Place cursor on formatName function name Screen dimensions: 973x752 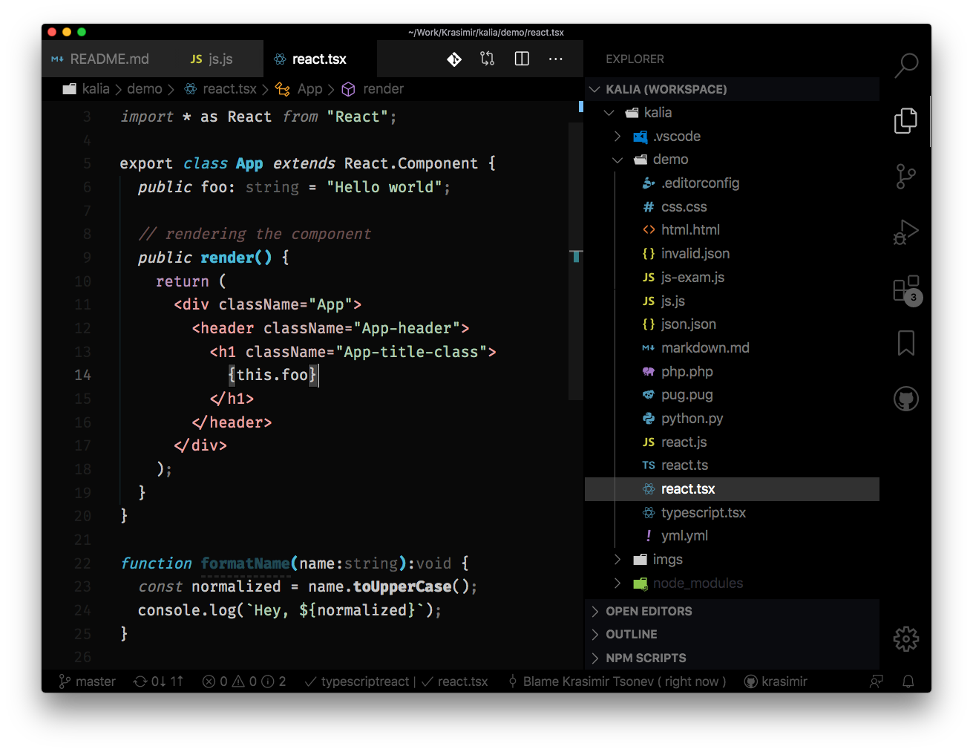[x=245, y=563]
